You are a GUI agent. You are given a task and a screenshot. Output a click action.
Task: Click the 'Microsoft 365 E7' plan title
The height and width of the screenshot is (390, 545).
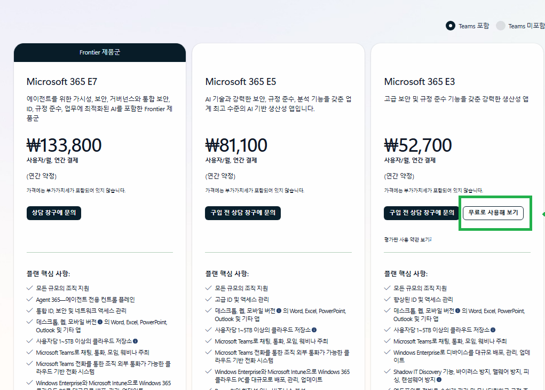62,82
